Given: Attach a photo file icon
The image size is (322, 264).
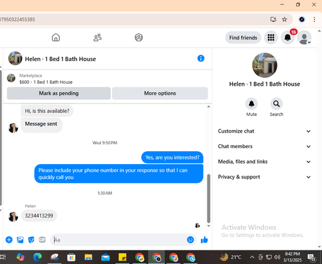Looking at the screenshot, I should [x=20, y=240].
